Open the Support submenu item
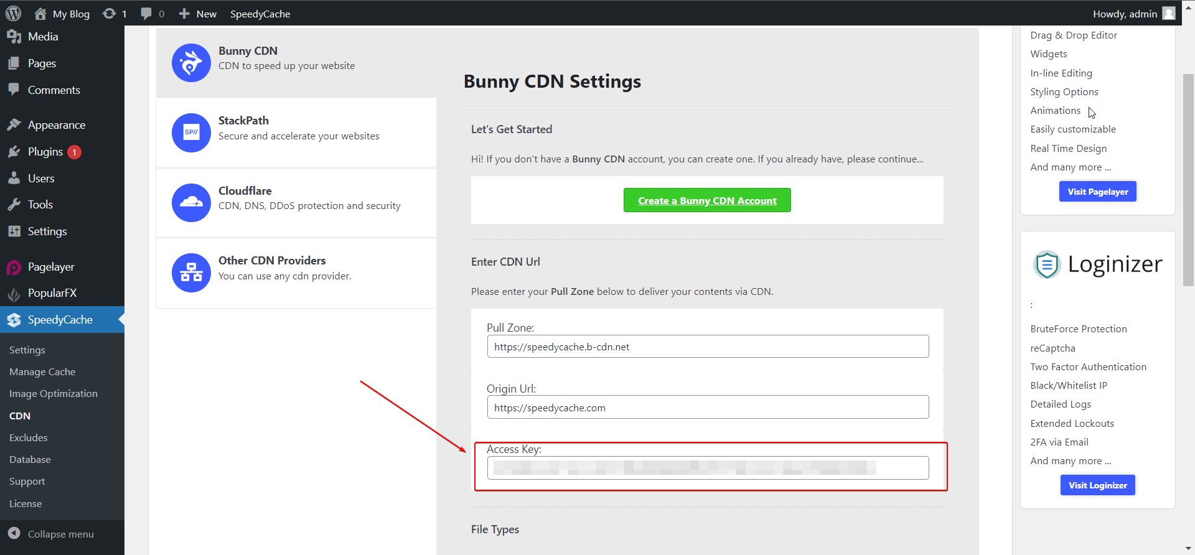This screenshot has width=1195, height=555. pyautogui.click(x=27, y=481)
